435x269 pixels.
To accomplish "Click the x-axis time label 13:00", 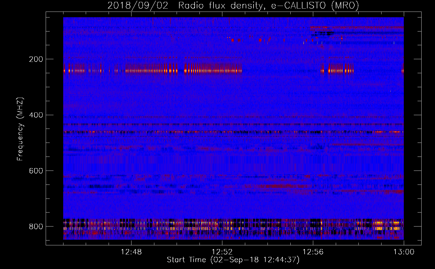I will pyautogui.click(x=404, y=252).
